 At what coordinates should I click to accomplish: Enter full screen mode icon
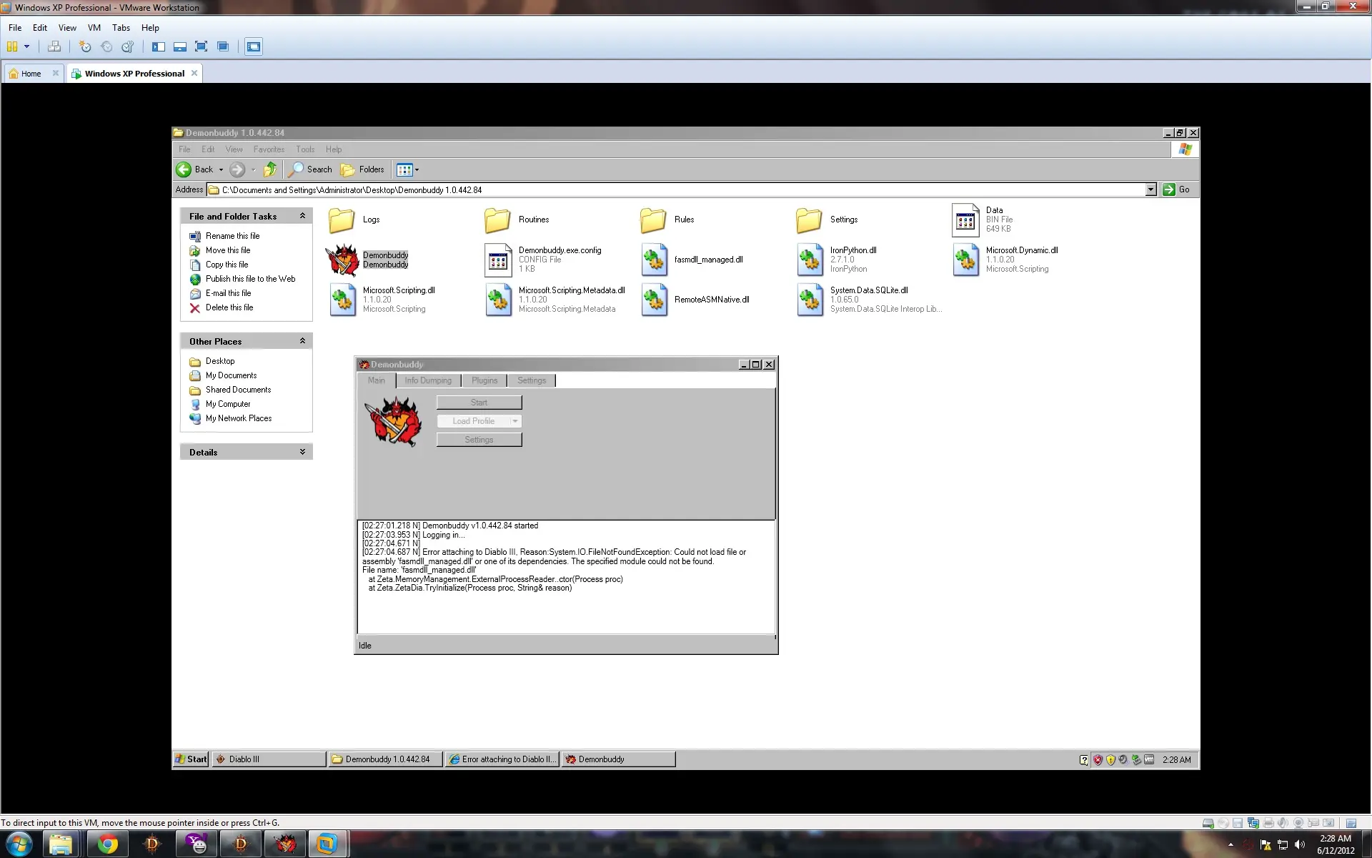click(x=202, y=47)
